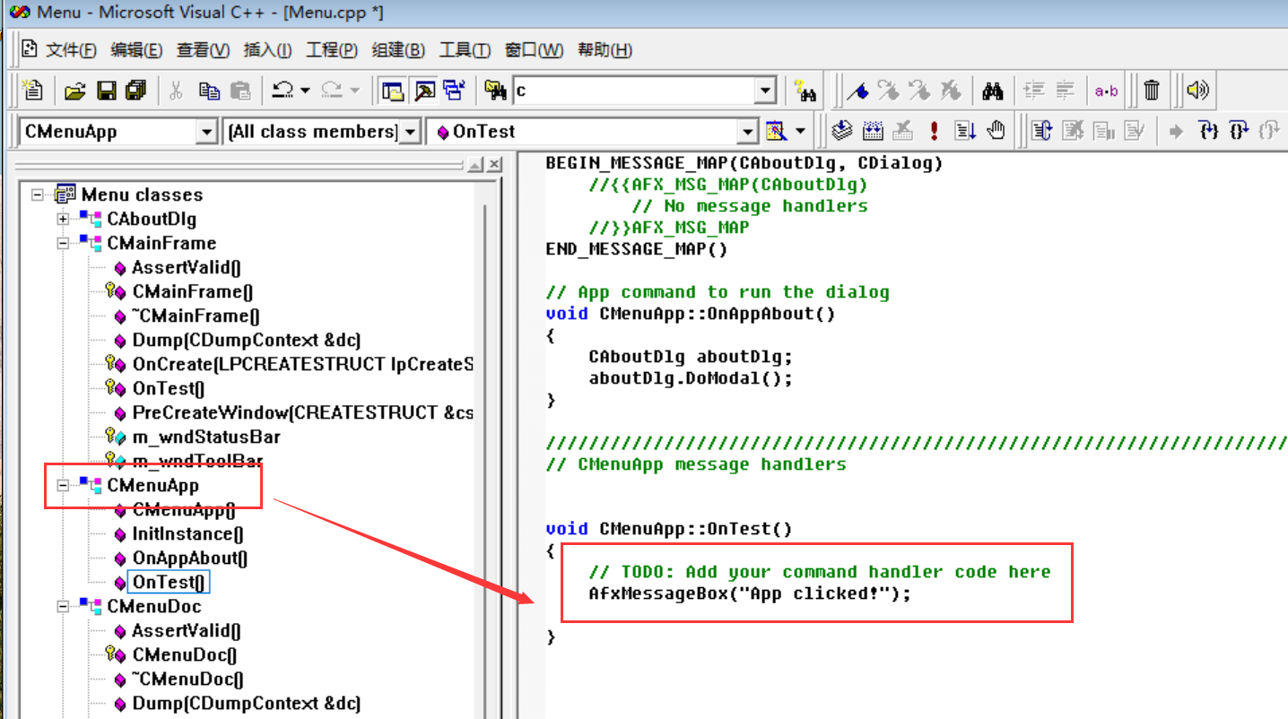Screen dimensions: 1288x719
Task: Open the OnTest members combo box
Action: [x=593, y=132]
